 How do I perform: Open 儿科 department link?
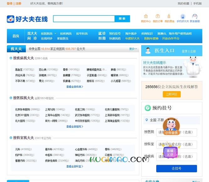click(x=18, y=149)
